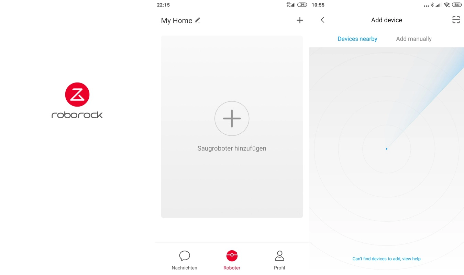Open the Can't find devices help link
The image size is (464, 275).
tap(387, 259)
